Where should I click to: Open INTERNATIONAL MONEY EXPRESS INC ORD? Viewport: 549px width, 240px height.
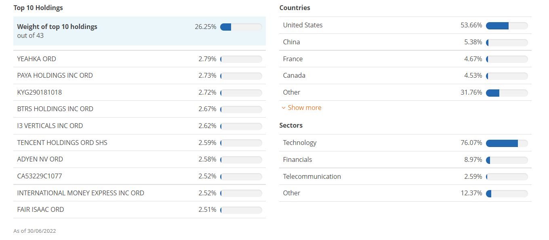(x=80, y=193)
